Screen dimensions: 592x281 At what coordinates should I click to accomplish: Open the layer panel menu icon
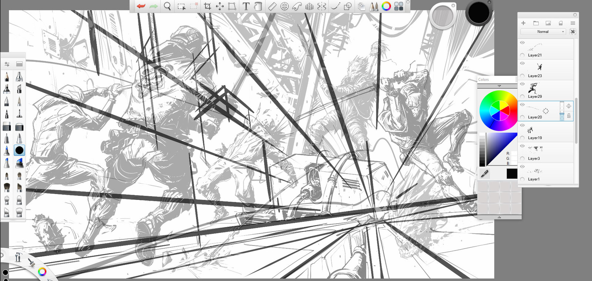573,23
